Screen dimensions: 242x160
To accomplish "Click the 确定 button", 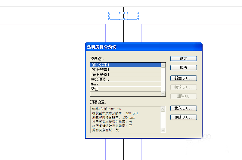I will click(184, 59).
